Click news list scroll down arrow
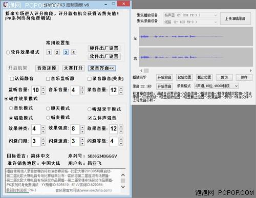 (x=123, y=187)
